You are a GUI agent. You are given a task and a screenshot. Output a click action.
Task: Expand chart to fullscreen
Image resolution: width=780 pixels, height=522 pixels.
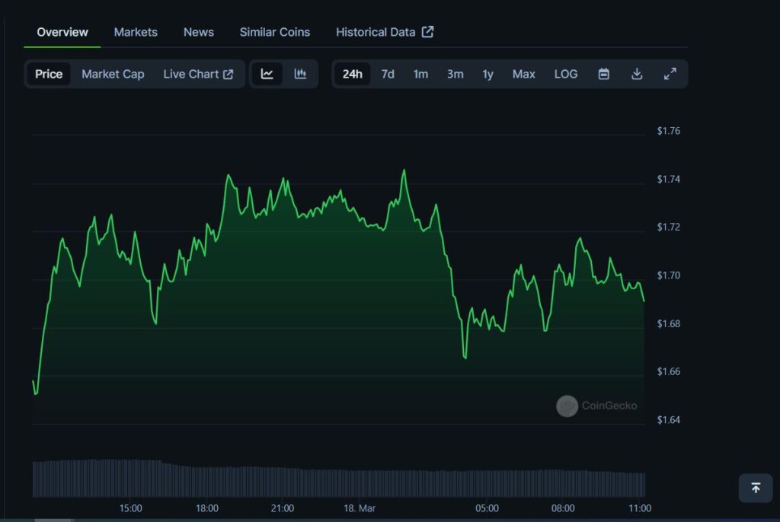tap(670, 74)
